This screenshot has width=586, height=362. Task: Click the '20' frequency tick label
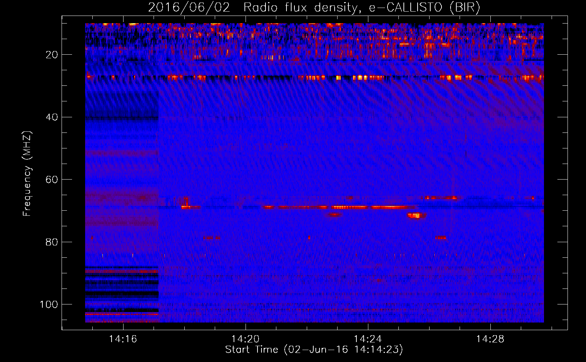52,55
